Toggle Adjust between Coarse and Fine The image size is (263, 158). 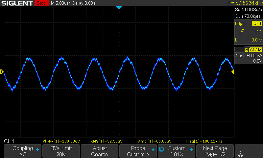point(100,151)
